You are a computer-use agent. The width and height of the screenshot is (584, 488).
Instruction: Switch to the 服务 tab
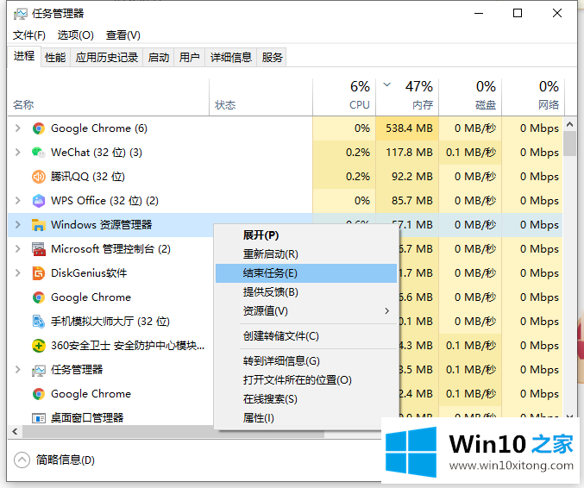pos(273,58)
